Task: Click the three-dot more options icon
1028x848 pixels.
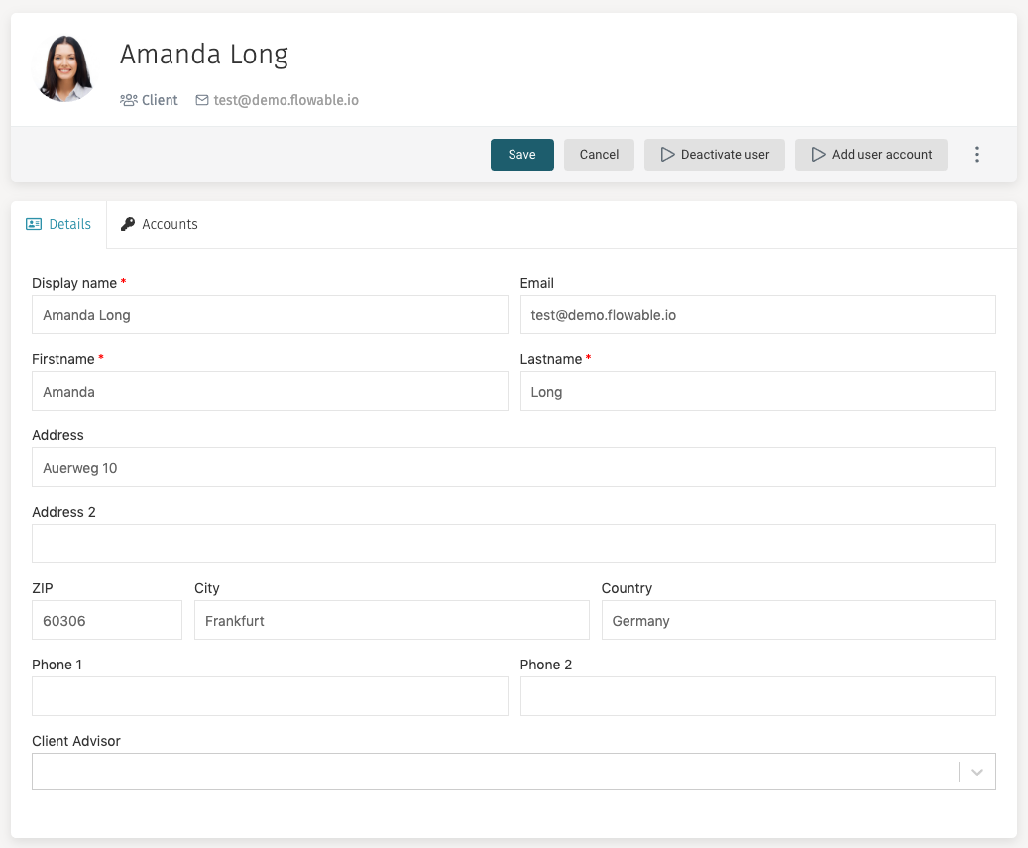Action: (976, 155)
